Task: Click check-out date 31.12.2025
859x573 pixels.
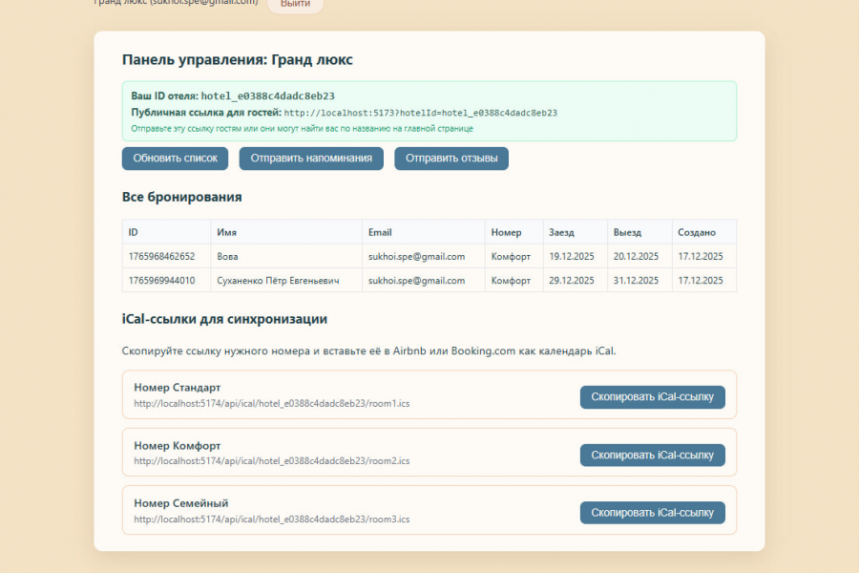Action: (636, 281)
